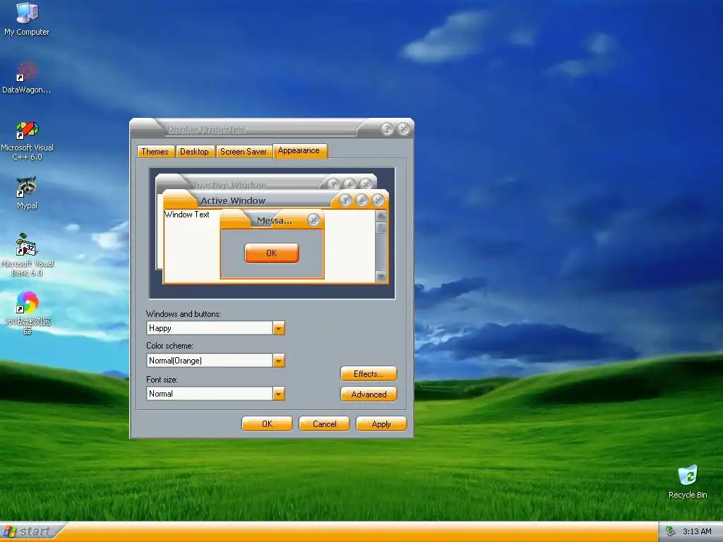The image size is (723, 542).
Task: Click Inactive Window preview minimize icon
Action: click(x=333, y=184)
